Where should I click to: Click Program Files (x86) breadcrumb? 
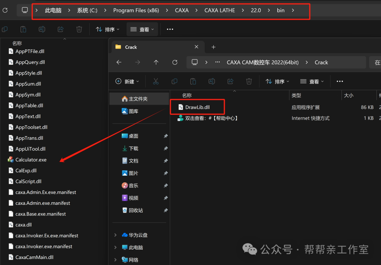[136, 11]
